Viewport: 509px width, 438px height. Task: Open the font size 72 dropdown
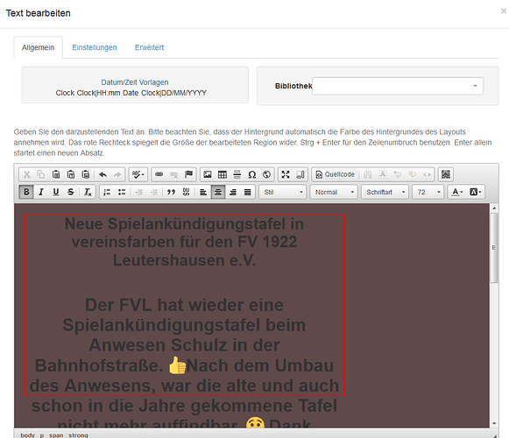[428, 192]
